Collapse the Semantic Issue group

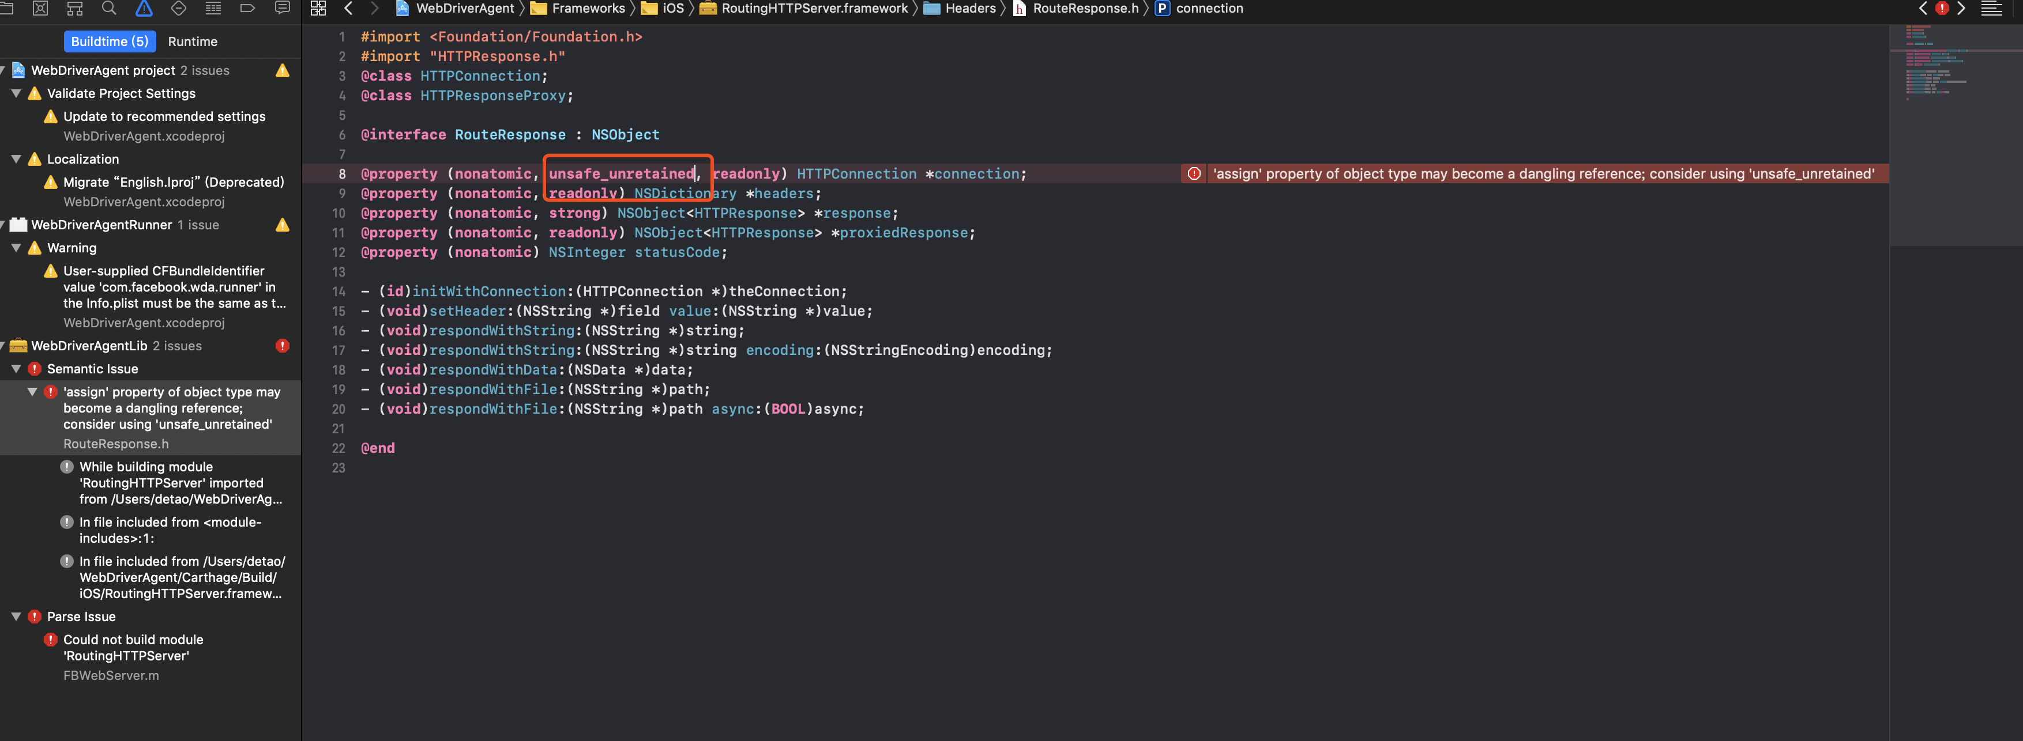tap(16, 369)
